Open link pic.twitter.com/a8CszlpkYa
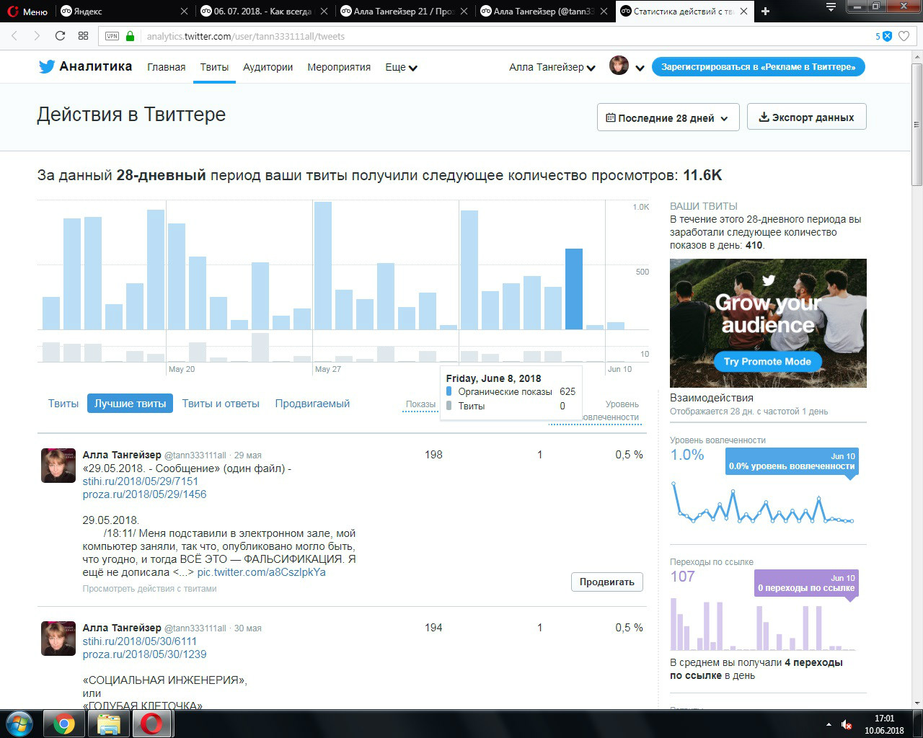This screenshot has height=738, width=923. click(x=262, y=572)
